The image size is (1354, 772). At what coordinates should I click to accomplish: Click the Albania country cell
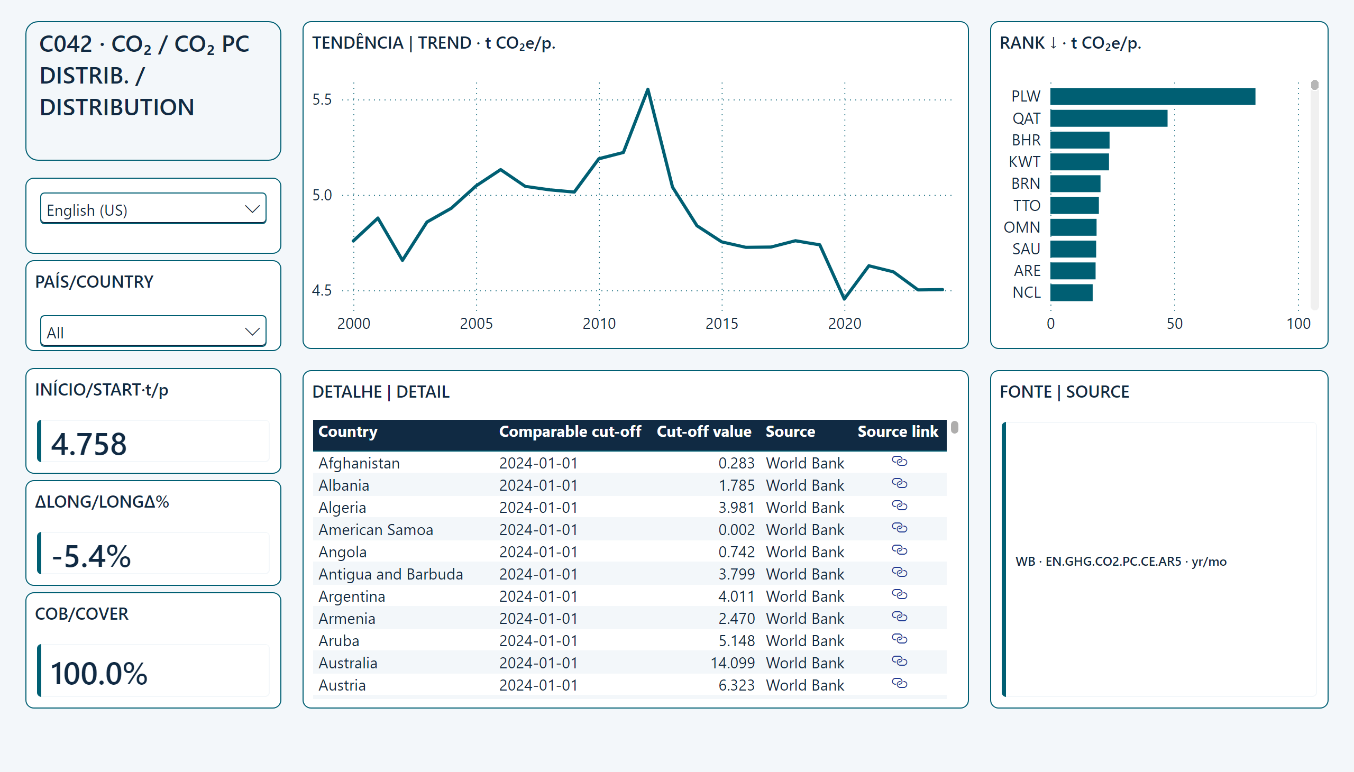(344, 485)
